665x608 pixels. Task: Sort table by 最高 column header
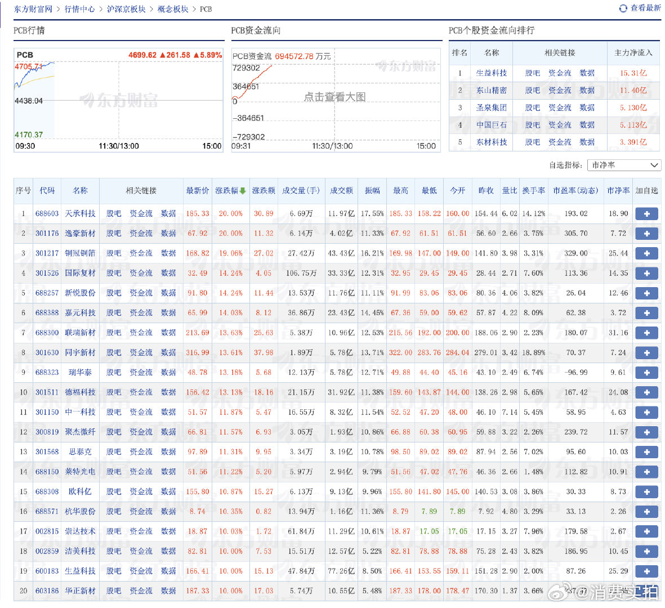pos(400,191)
